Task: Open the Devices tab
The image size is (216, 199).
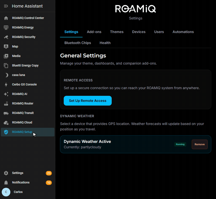Action: coord(139,32)
